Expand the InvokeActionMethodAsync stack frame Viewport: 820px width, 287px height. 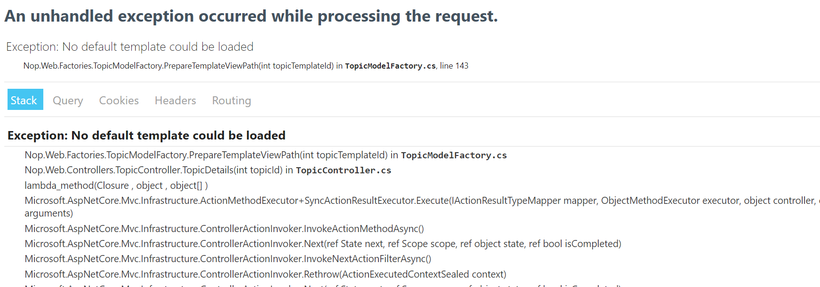pos(224,229)
